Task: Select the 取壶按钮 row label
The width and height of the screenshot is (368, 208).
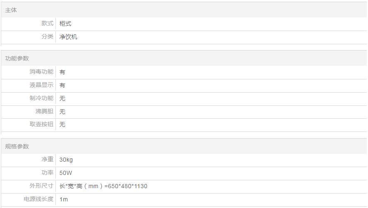Action: coord(41,124)
